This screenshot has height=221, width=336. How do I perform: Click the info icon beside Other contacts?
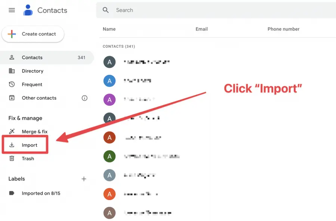(84, 98)
